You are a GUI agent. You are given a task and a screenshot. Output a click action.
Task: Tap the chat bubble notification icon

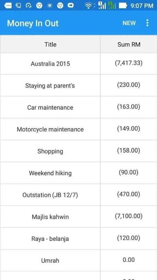coord(71,6)
